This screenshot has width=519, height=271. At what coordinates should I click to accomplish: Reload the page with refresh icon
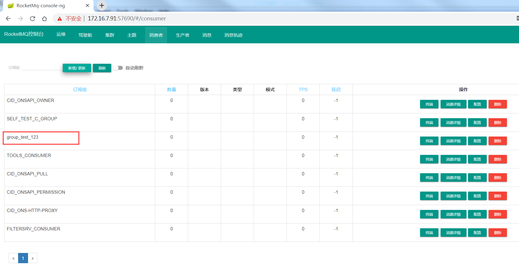coord(33,19)
